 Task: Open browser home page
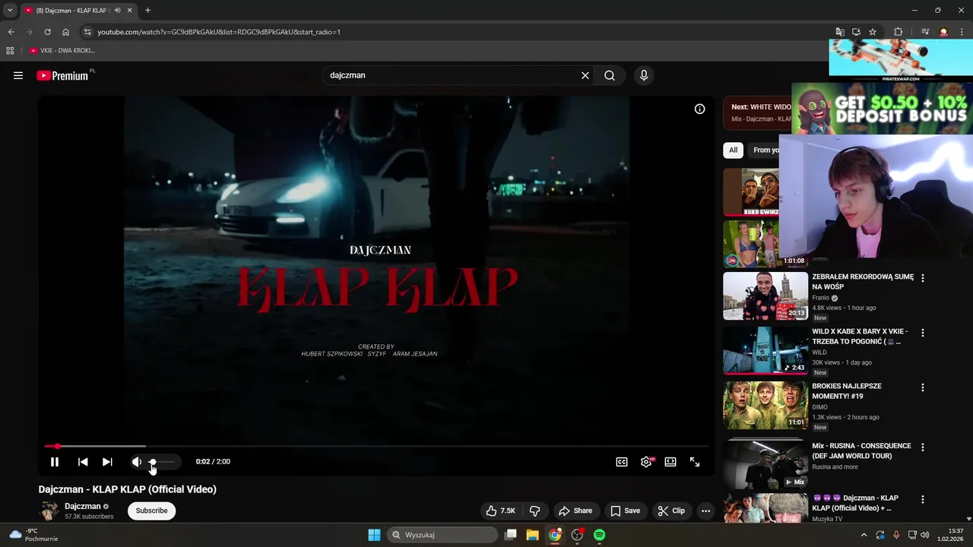point(65,32)
